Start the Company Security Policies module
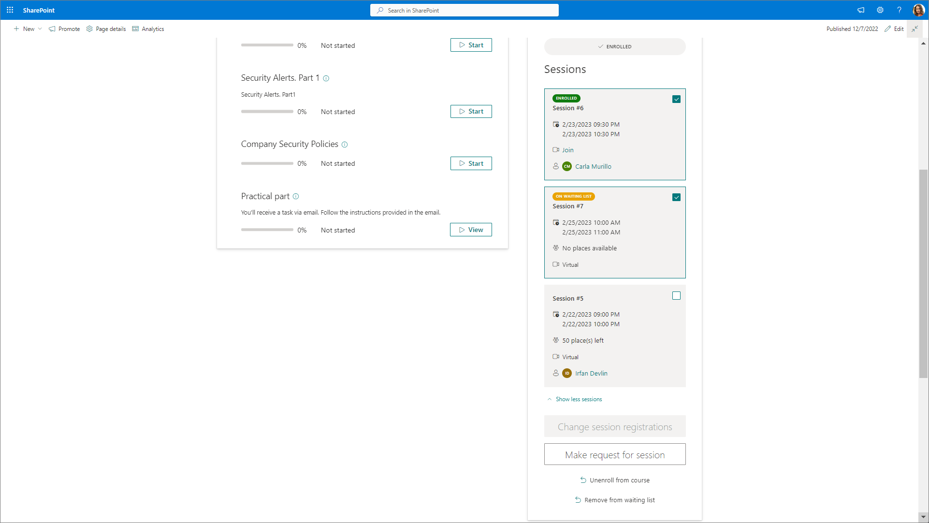The height and width of the screenshot is (523, 929). [x=471, y=163]
